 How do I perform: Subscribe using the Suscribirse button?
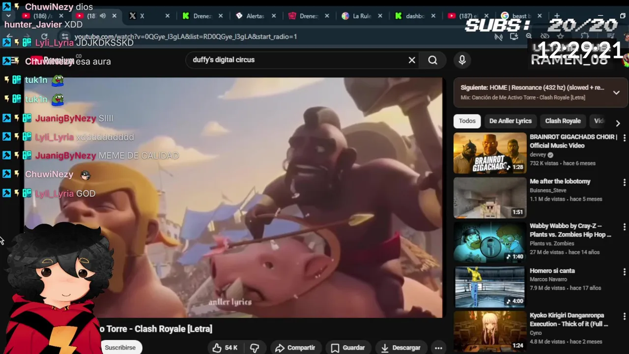point(120,348)
